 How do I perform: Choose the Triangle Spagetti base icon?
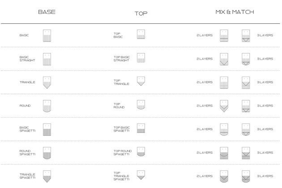47,176
